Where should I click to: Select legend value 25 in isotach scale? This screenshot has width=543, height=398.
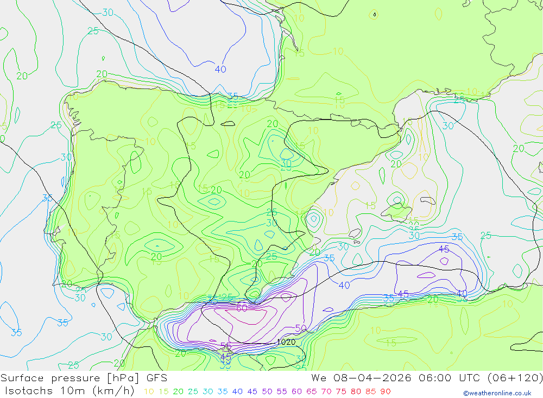[x=193, y=392]
